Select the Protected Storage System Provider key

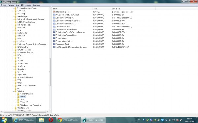pyautogui.click(x=32, y=44)
